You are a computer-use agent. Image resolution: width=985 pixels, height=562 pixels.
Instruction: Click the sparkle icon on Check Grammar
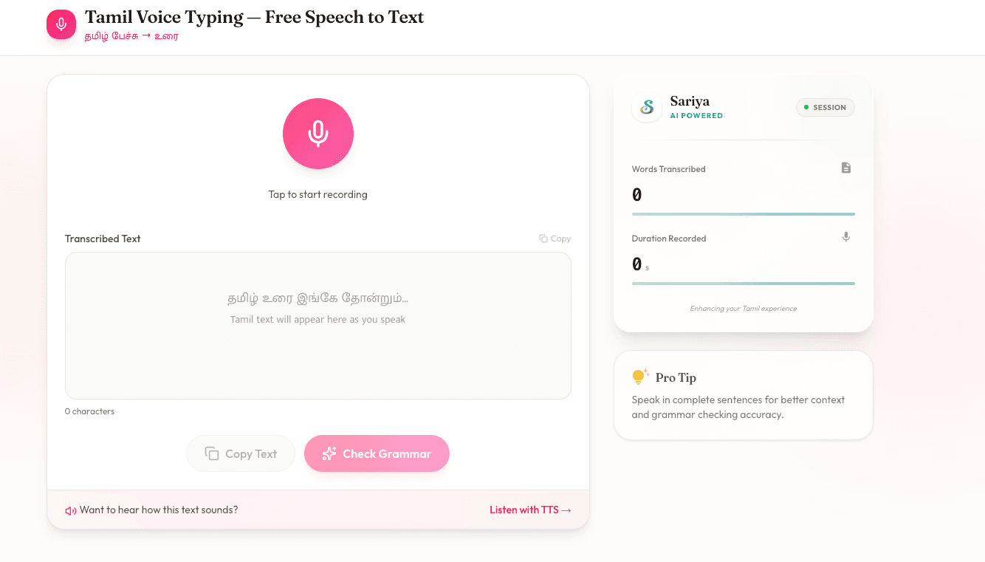tap(329, 454)
